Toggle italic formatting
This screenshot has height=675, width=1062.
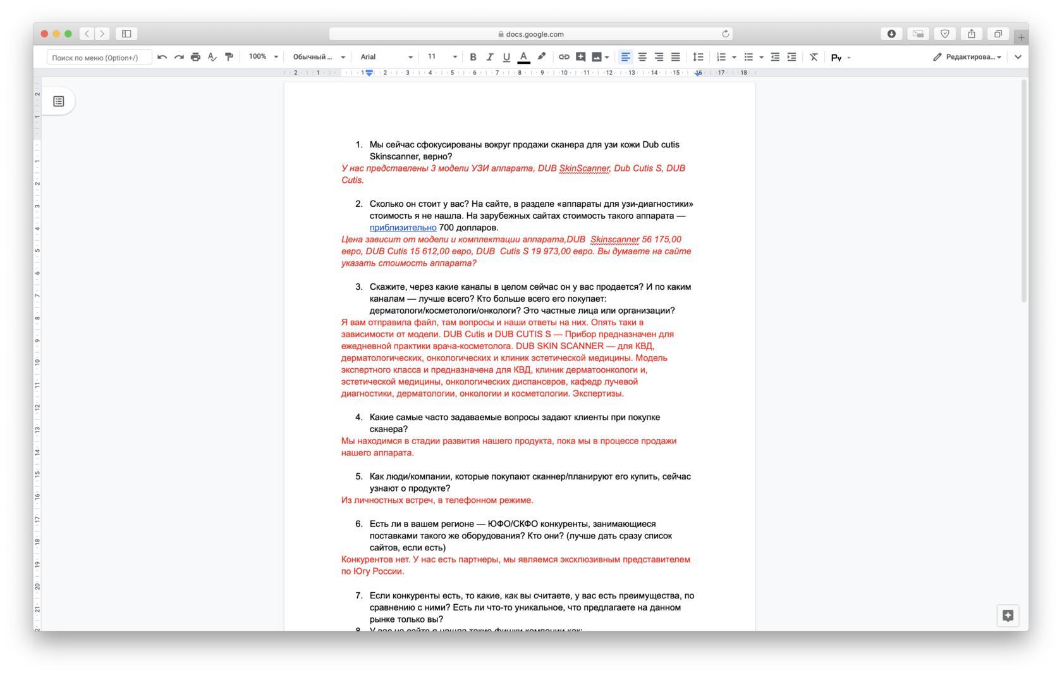[489, 57]
